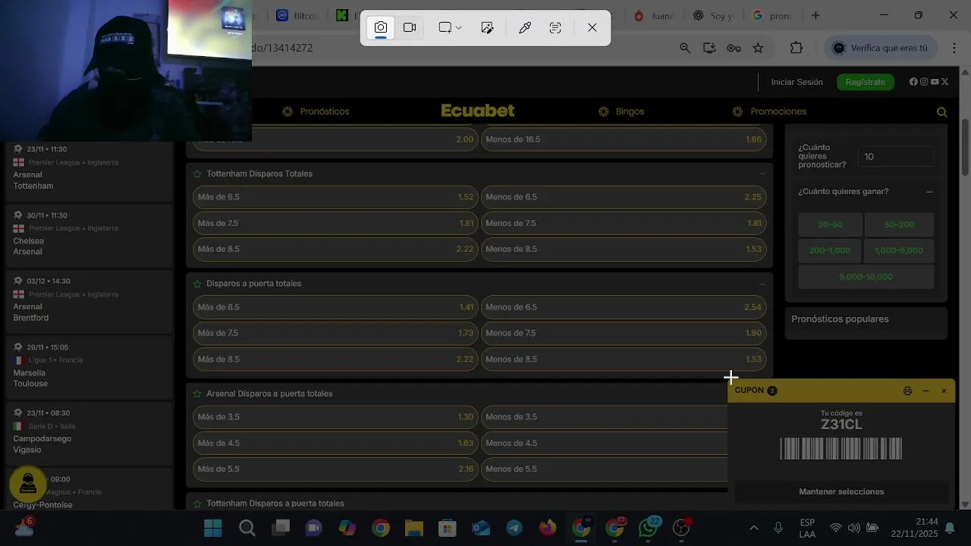The image size is (971, 546).
Task: Select Arsenal 'Más de 4.5' at 1.63
Action: [x=335, y=443]
